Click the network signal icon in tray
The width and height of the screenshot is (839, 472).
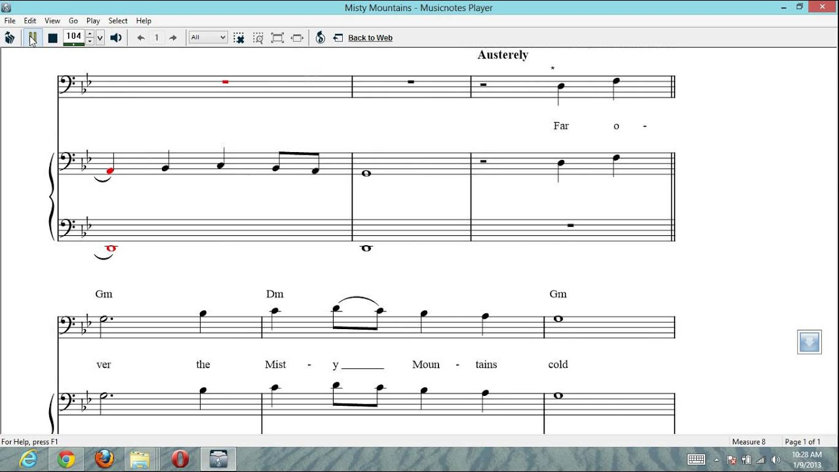click(x=761, y=460)
